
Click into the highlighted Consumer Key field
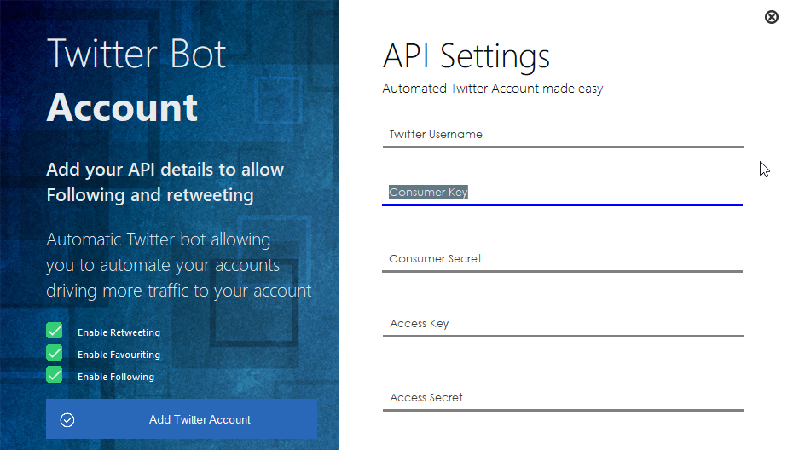coord(563,193)
